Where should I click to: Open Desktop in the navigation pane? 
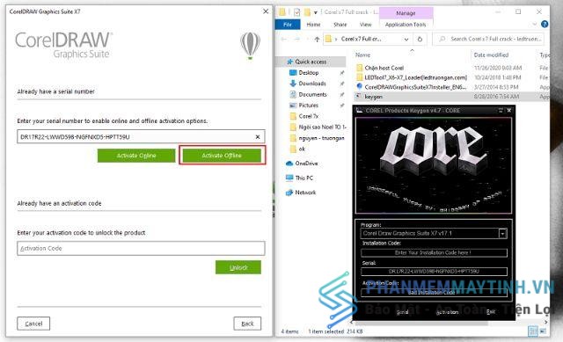(308, 72)
